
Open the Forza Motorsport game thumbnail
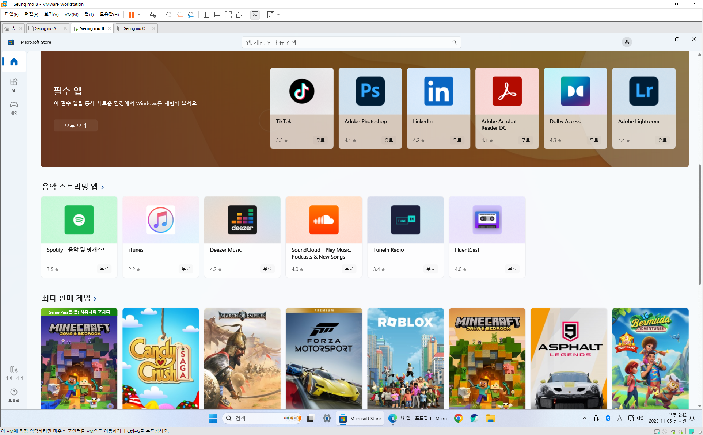coord(324,358)
